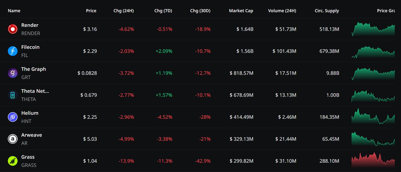Sort by Volume (24H) column header
The height and width of the screenshot is (172, 401).
[282, 11]
